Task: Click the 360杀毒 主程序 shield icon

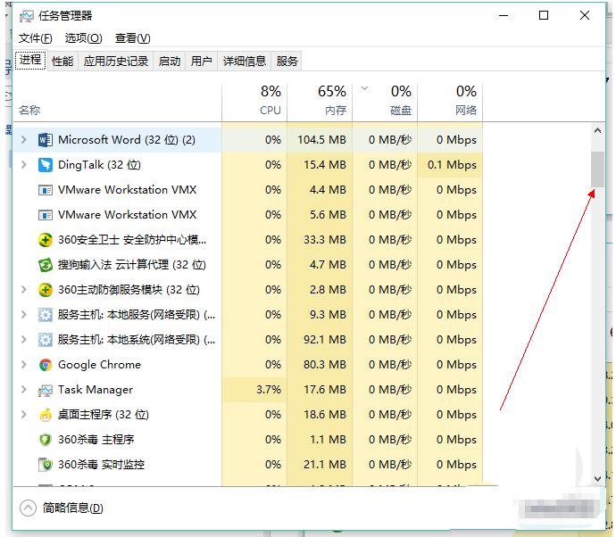Action: point(46,440)
